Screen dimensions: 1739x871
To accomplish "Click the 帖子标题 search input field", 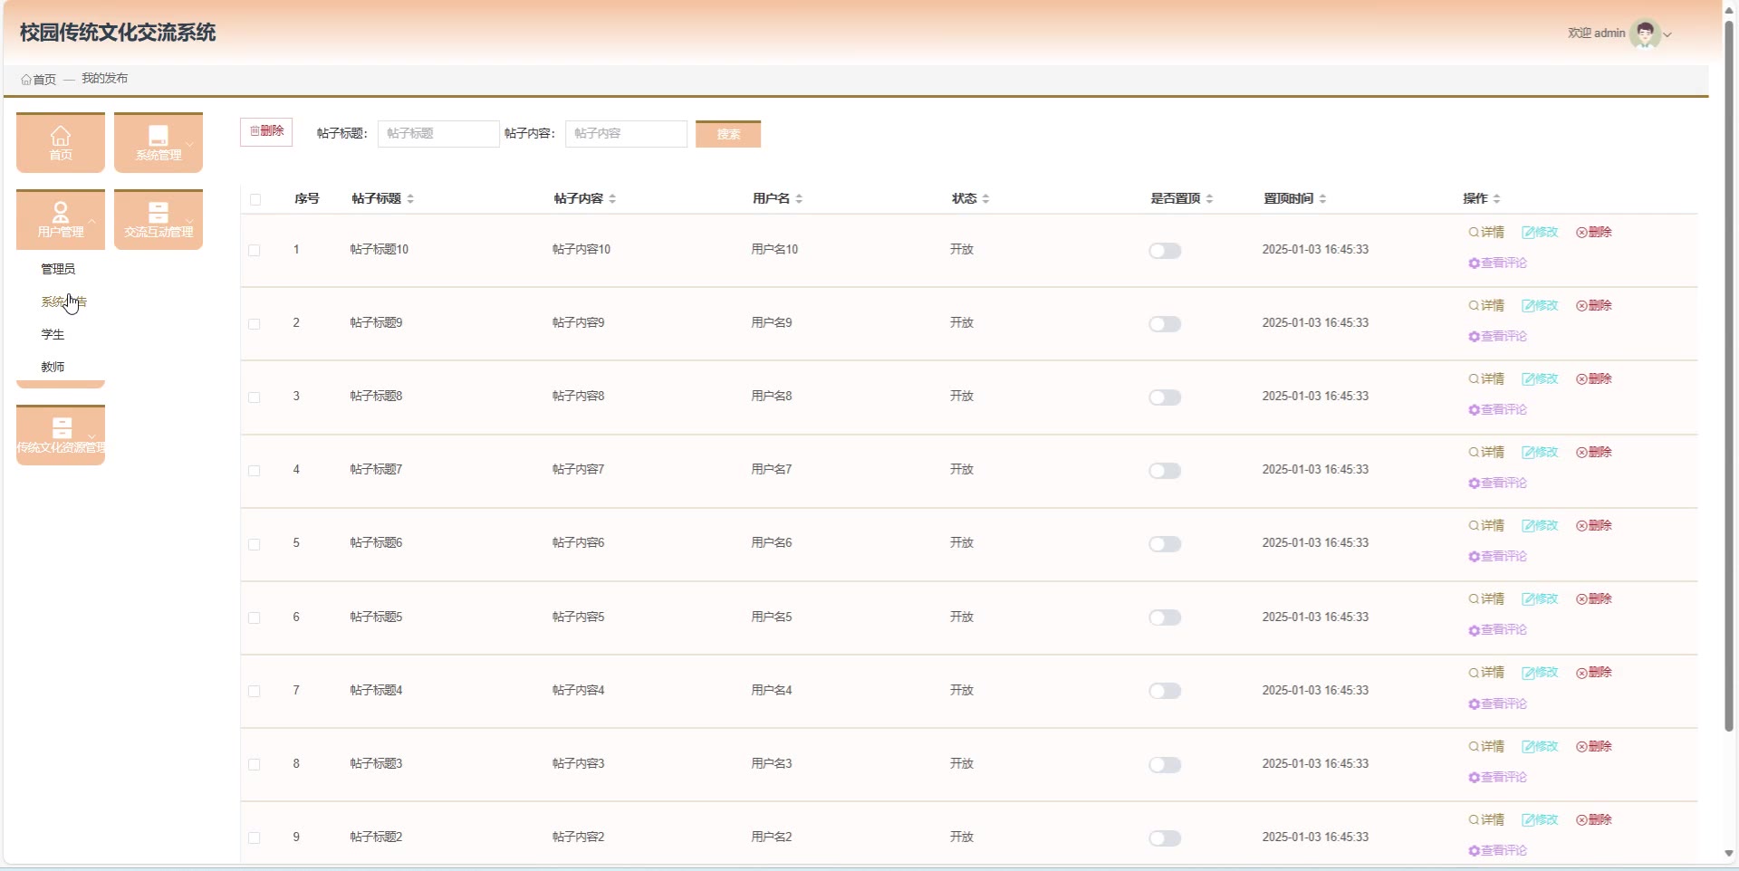I will [x=438, y=134].
